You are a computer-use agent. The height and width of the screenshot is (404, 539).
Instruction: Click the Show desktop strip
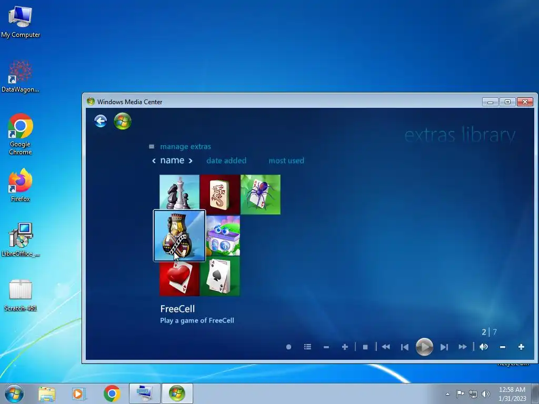click(535, 393)
